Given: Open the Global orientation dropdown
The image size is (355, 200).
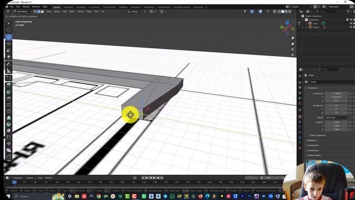Looking at the screenshot, I should coord(134,11).
